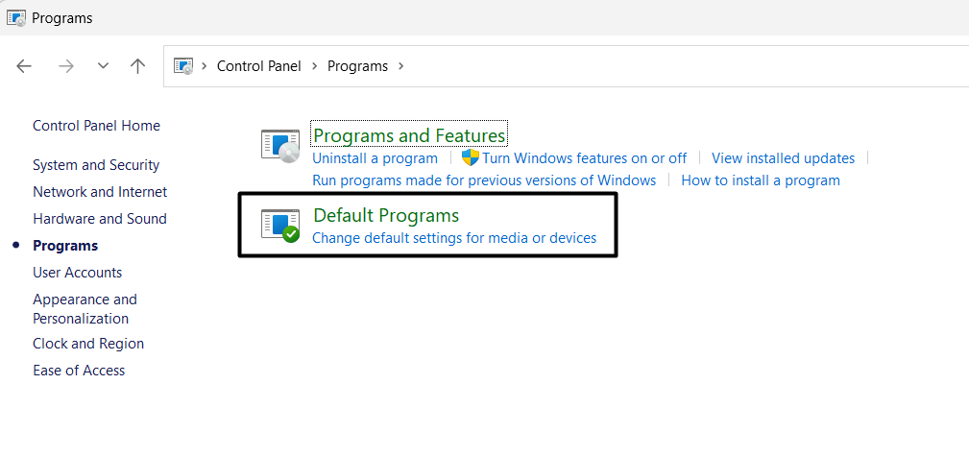
Task: Click the Forward arrow button
Action: [x=65, y=66]
